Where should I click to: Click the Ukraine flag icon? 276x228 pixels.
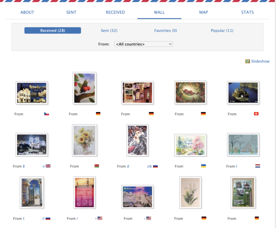point(203,166)
